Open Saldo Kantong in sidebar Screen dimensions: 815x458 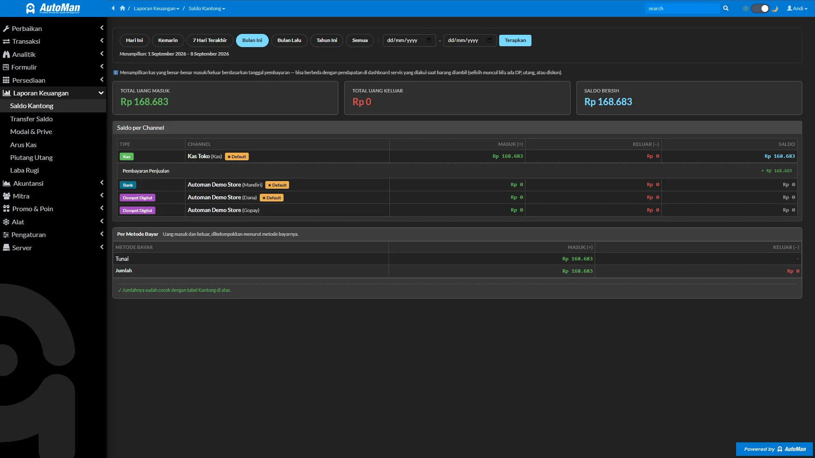[53, 106]
